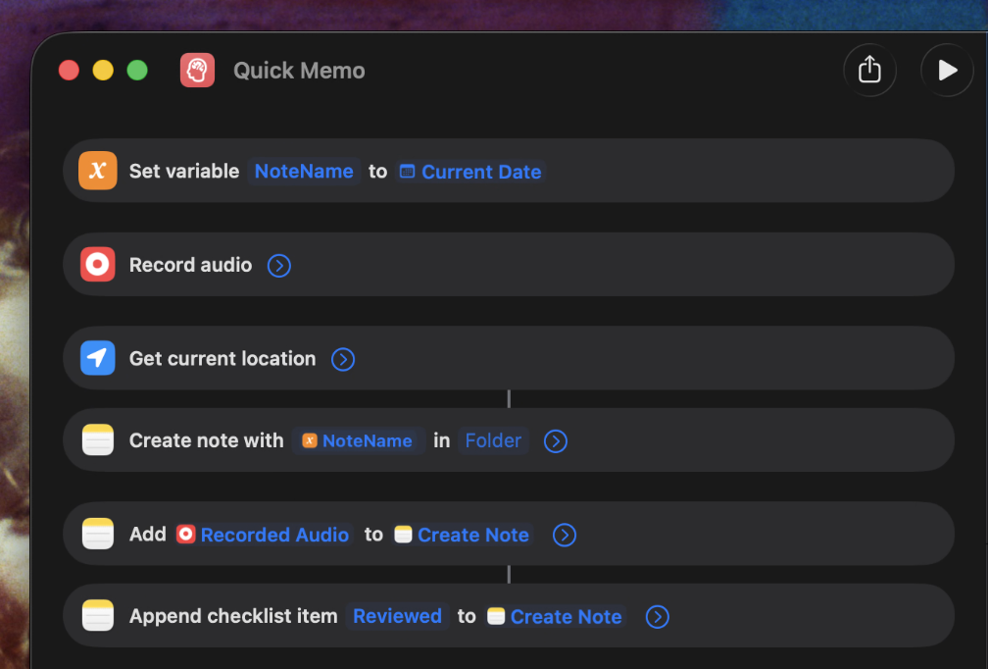This screenshot has width=988, height=669.
Task: Select the Current Date variable token
Action: click(x=470, y=172)
